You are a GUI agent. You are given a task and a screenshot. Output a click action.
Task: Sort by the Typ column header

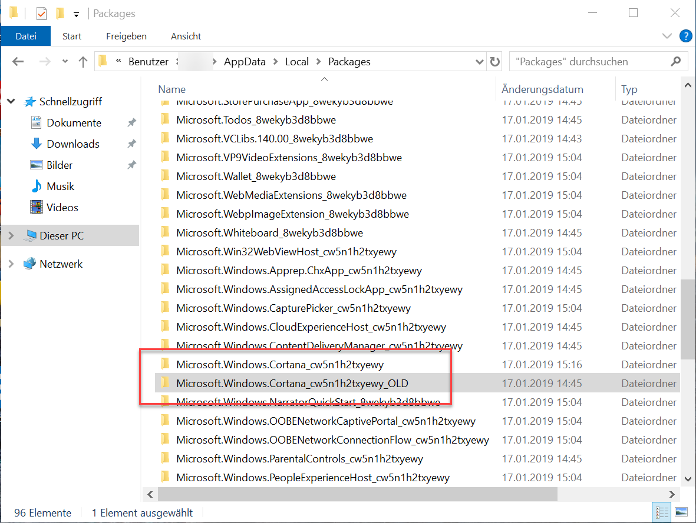[x=629, y=89]
